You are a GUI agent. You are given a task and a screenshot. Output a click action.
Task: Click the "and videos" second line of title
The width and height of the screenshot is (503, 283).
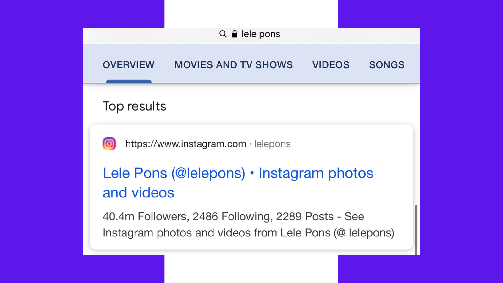pyautogui.click(x=138, y=193)
